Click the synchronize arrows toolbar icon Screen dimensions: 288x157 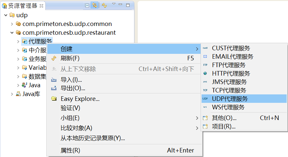pyautogui.click(x=104, y=5)
